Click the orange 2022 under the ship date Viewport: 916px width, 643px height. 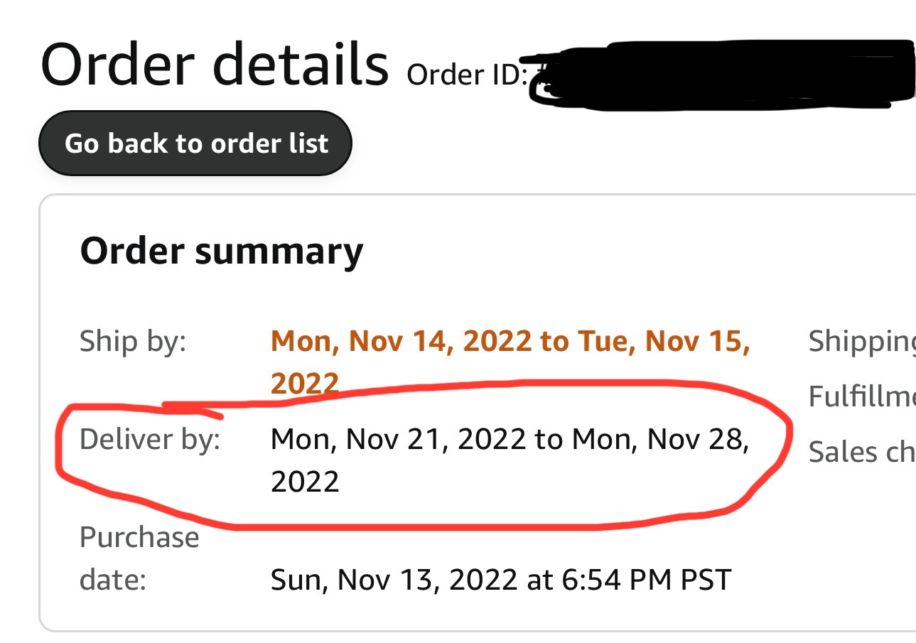305,384
